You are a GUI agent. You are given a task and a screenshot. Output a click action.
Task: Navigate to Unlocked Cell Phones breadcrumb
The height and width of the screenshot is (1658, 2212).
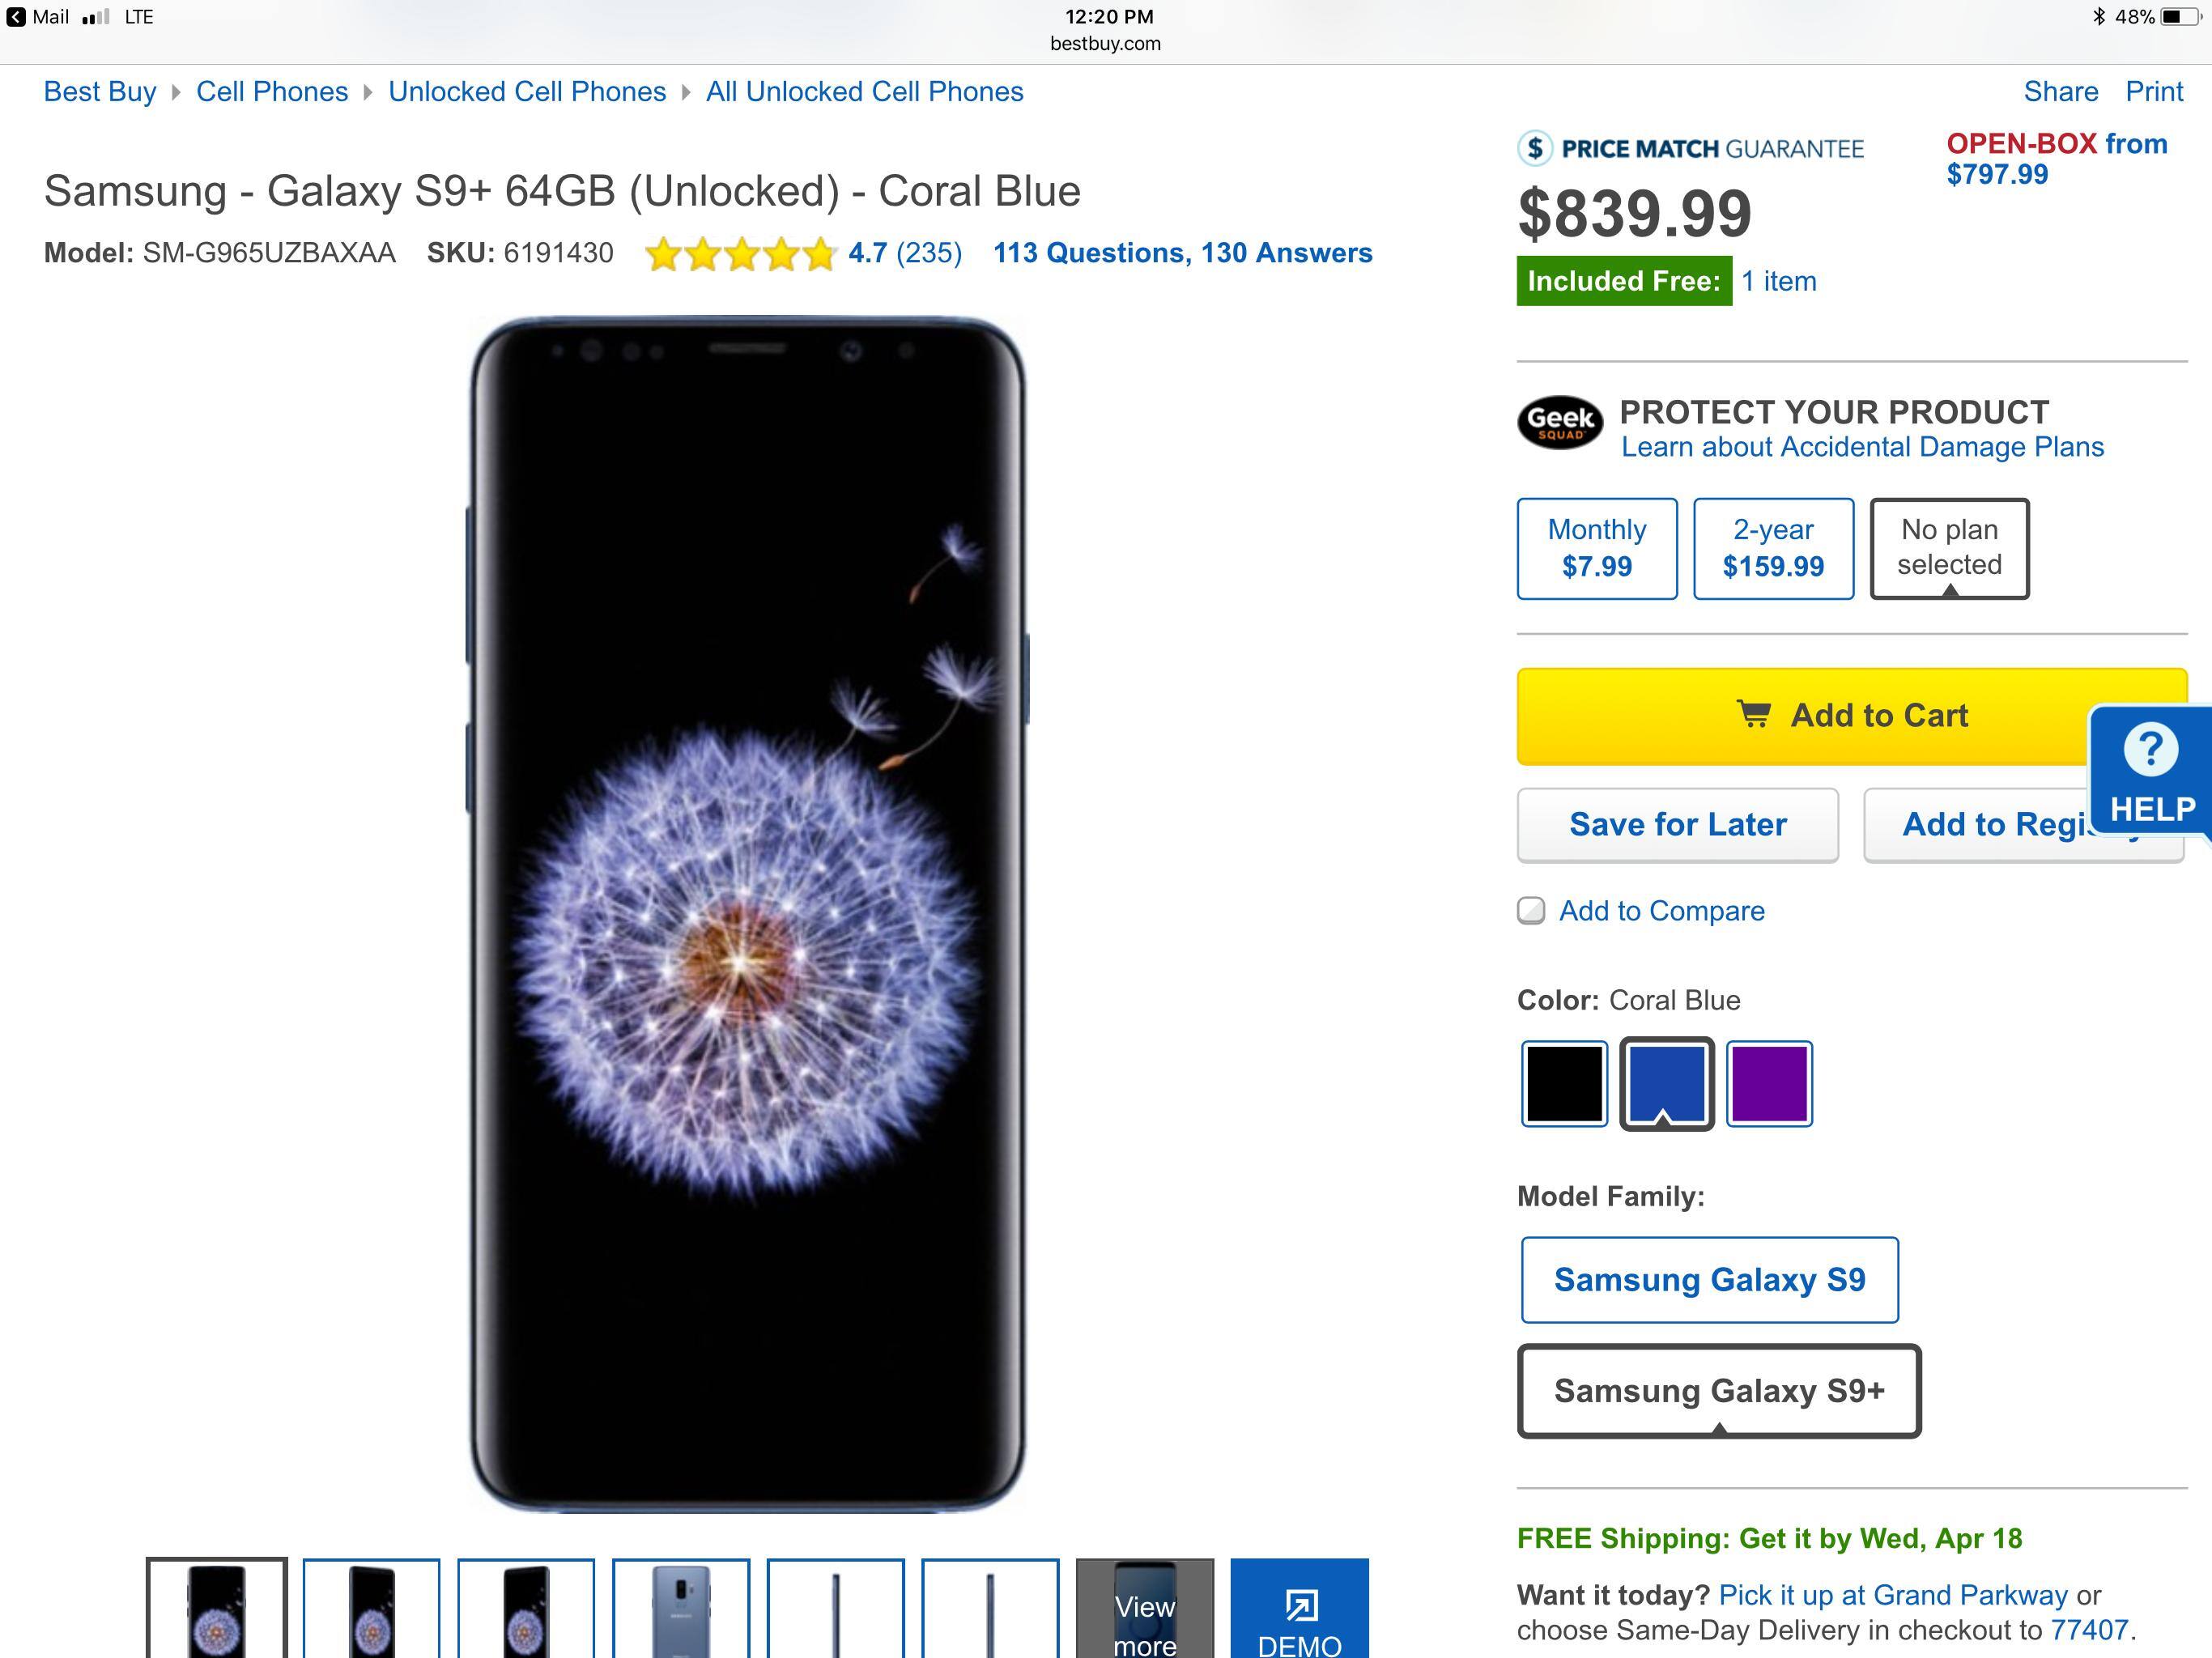[527, 92]
